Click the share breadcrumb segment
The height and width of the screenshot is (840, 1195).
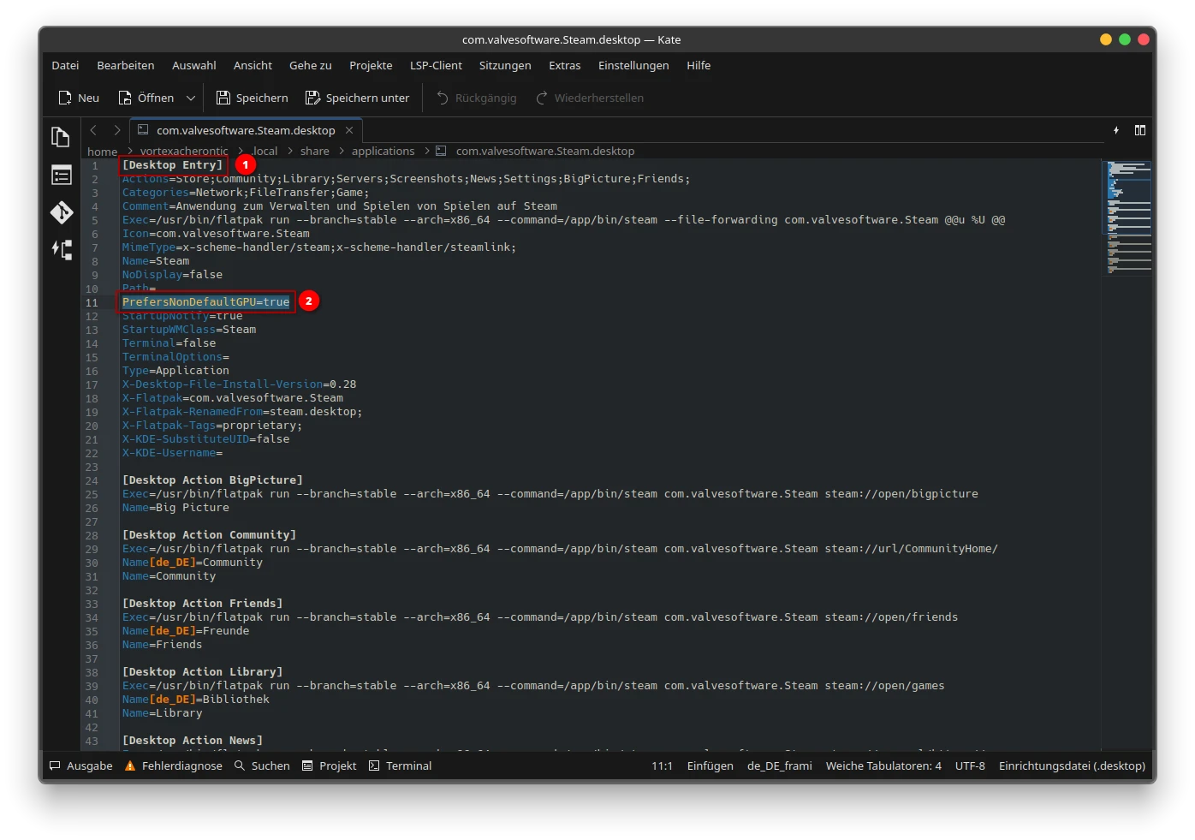(315, 151)
